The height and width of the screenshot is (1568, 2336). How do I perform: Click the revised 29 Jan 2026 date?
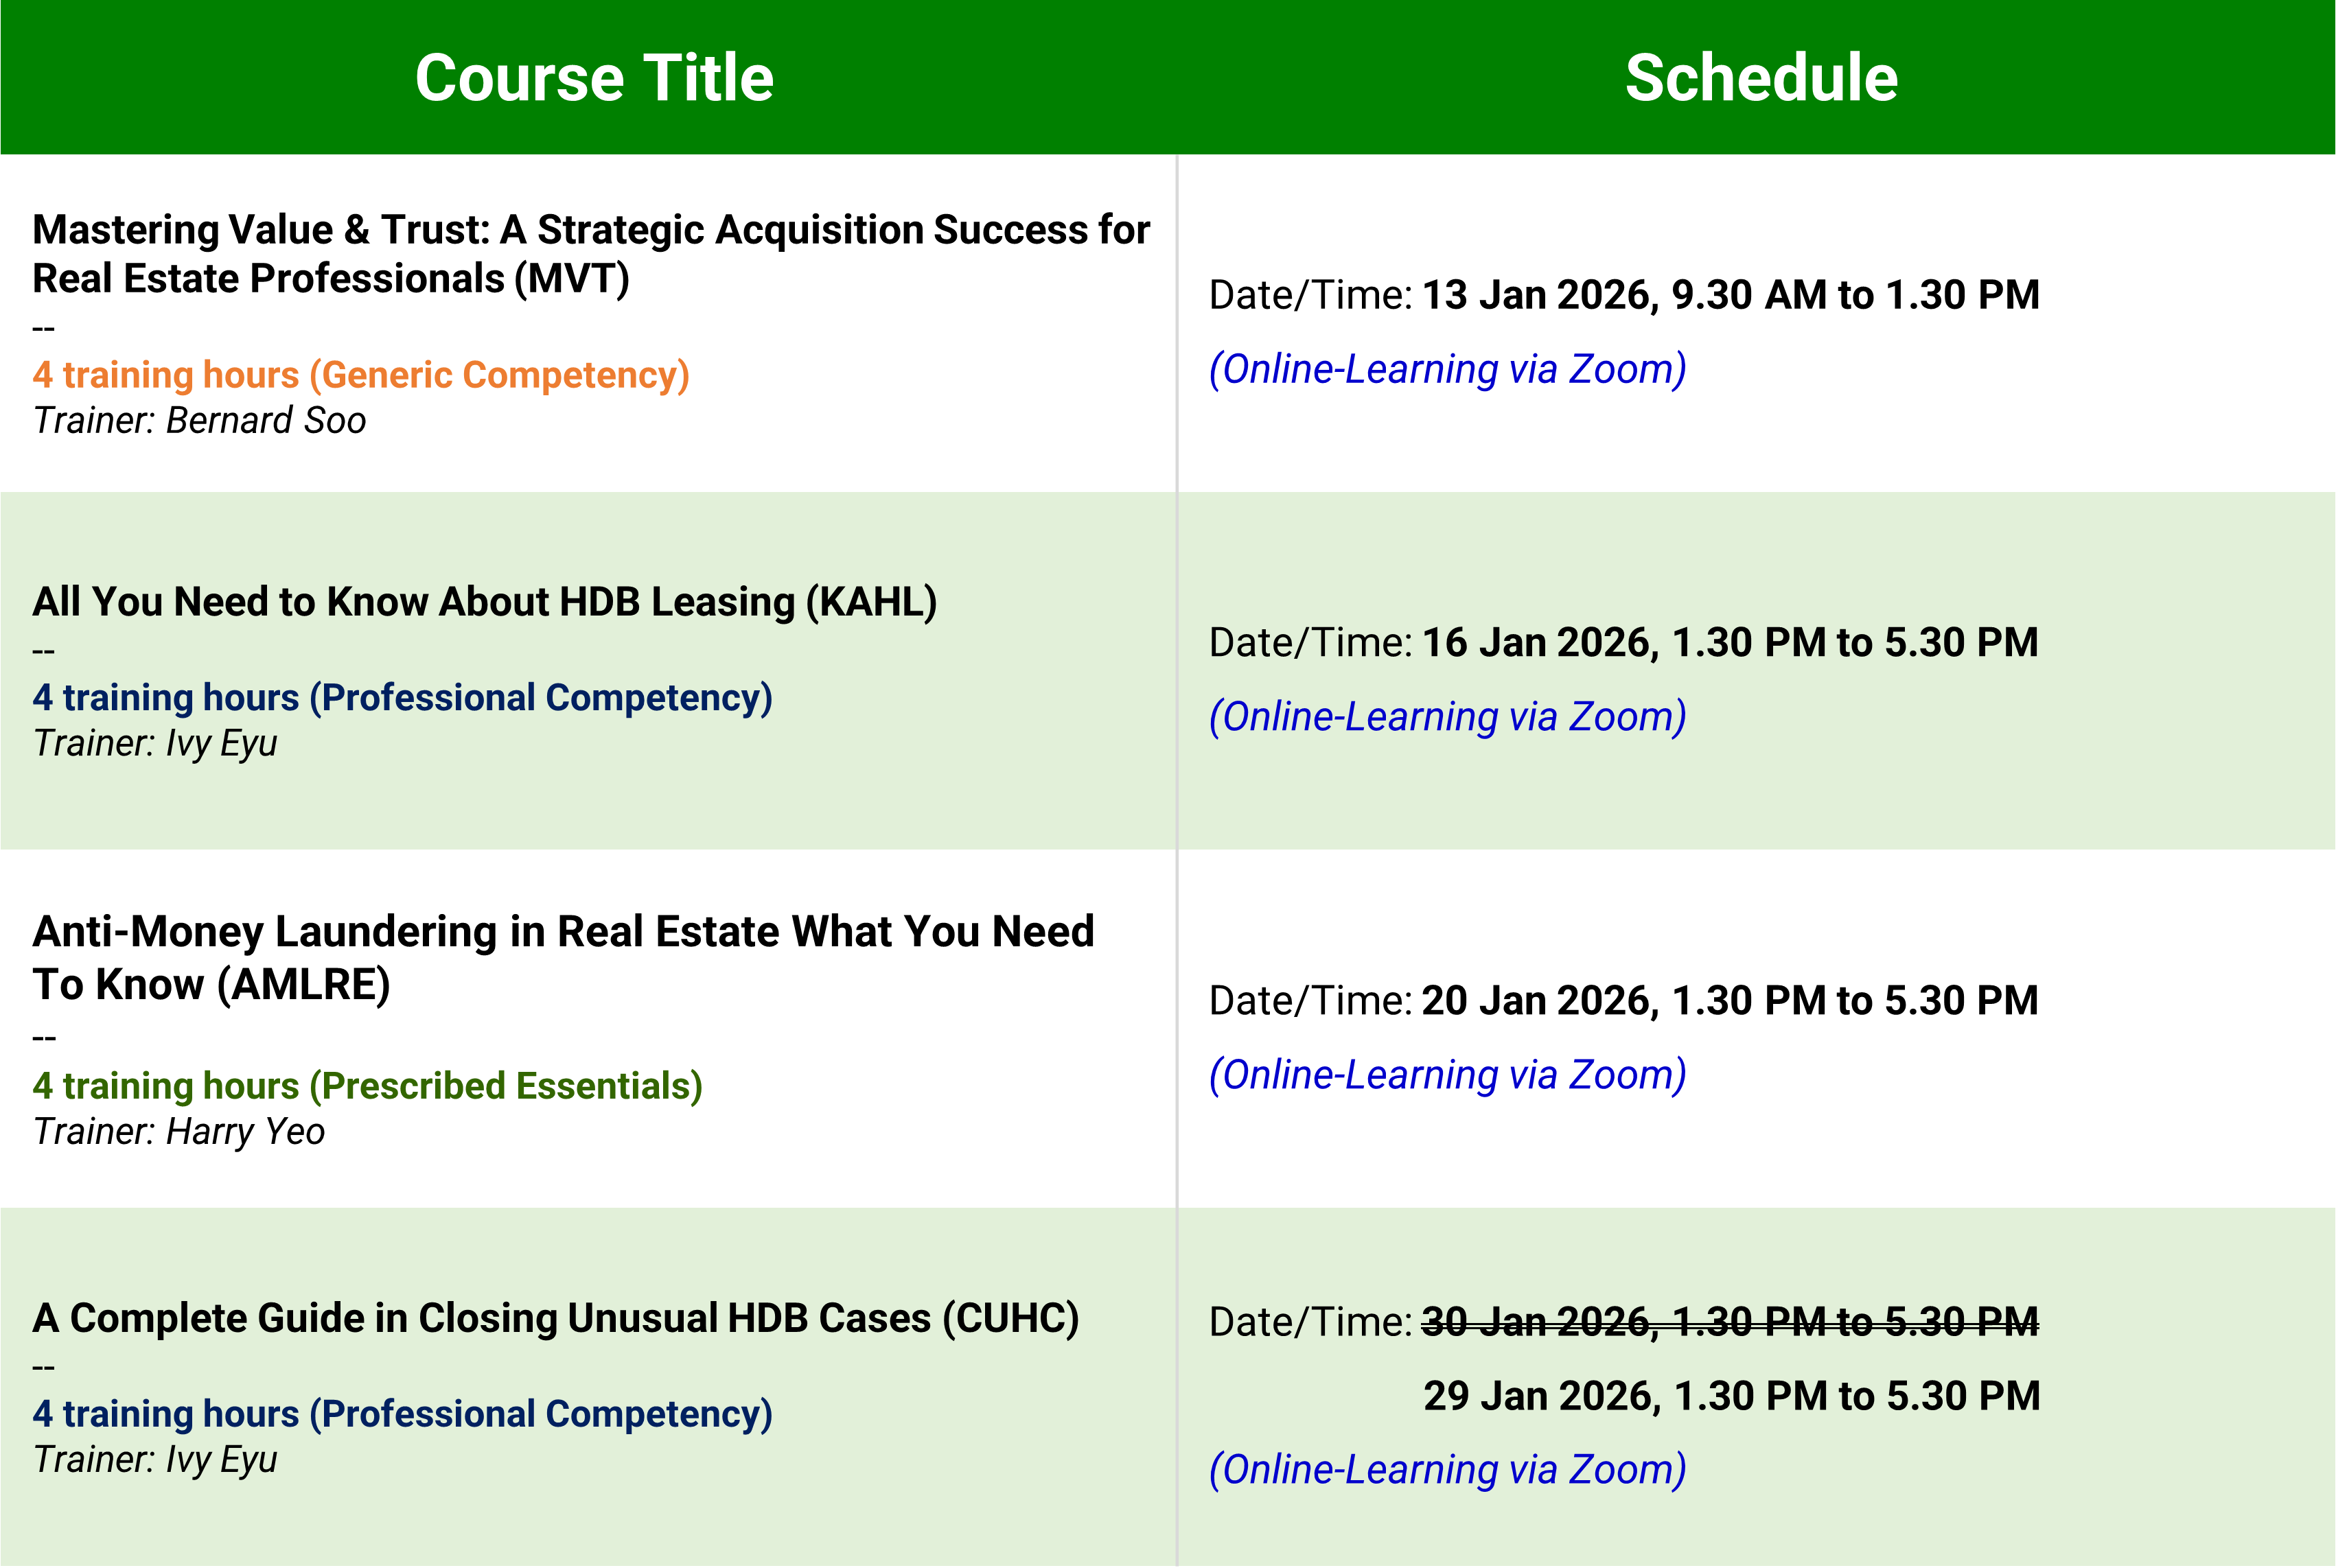coord(1731,1397)
